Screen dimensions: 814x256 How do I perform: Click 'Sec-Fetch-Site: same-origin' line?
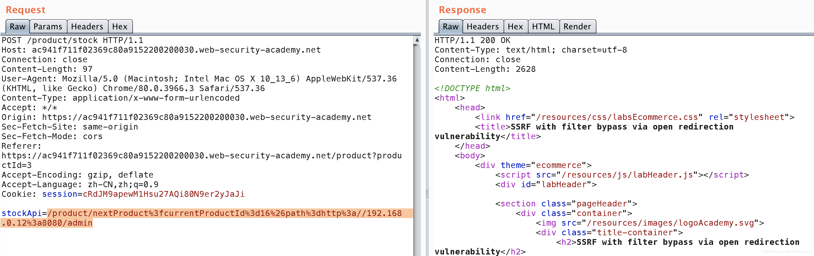tap(70, 127)
